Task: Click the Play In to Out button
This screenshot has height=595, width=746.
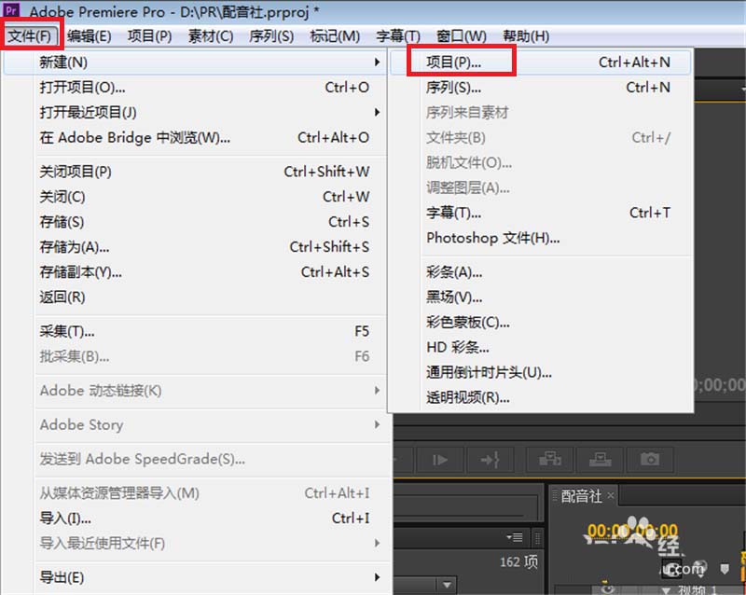Action: click(x=439, y=460)
